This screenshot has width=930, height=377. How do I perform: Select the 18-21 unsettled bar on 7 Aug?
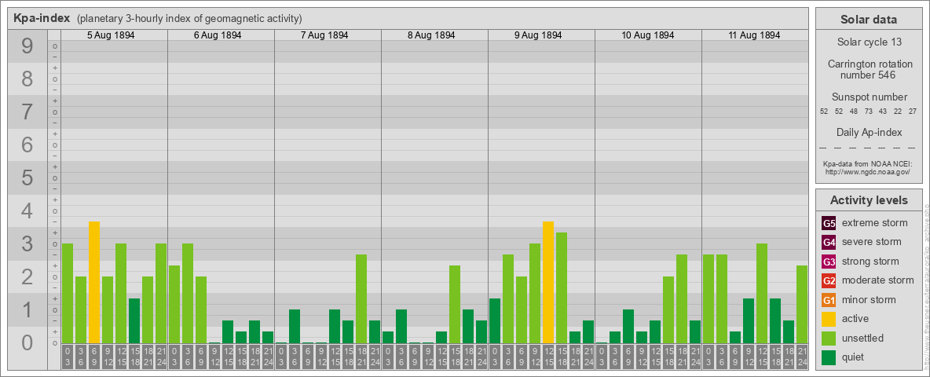(x=361, y=298)
